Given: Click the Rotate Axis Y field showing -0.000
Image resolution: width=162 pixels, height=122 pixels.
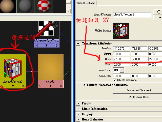Looking at the screenshot, I should point(139,76).
